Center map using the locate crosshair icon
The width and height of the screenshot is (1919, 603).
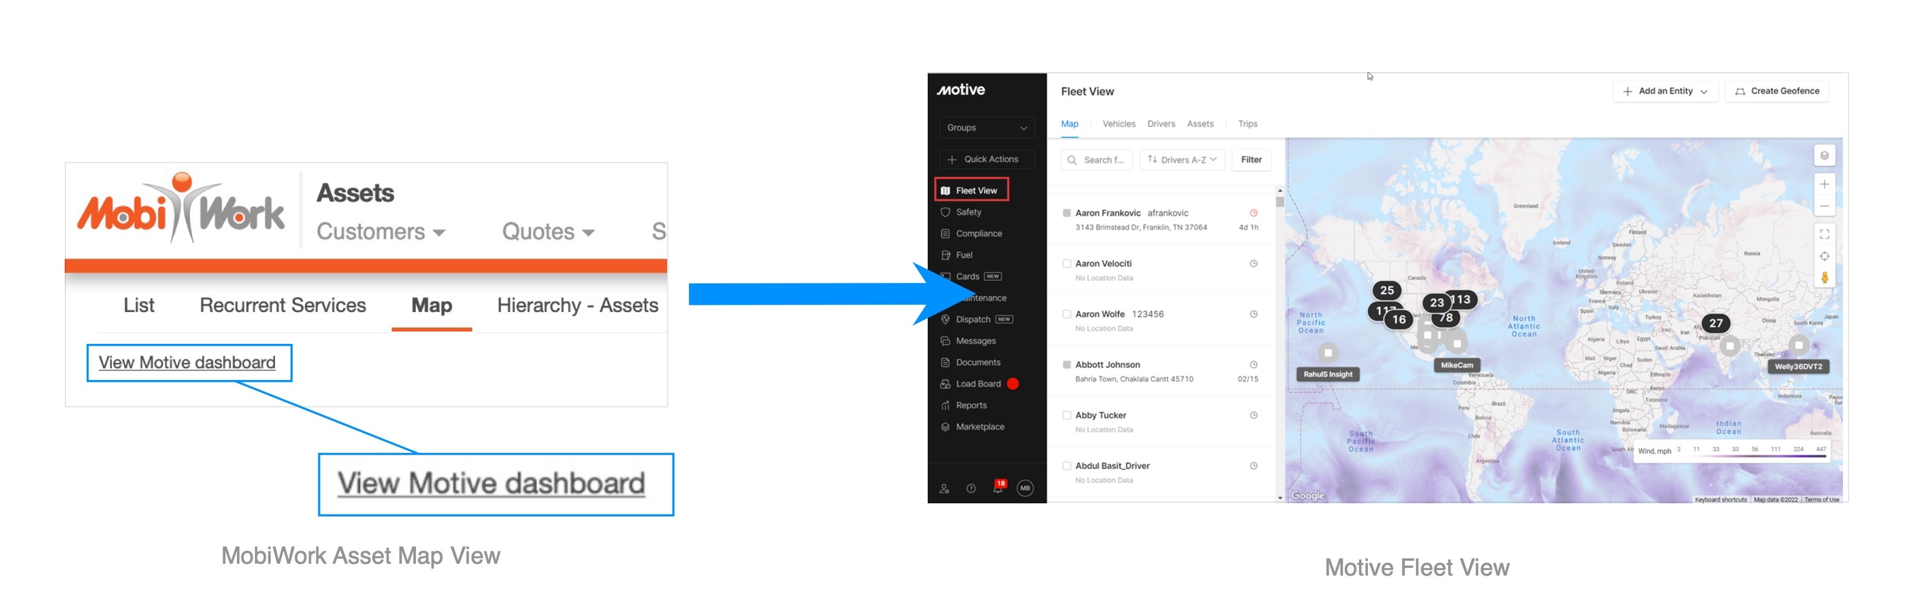click(x=1824, y=256)
